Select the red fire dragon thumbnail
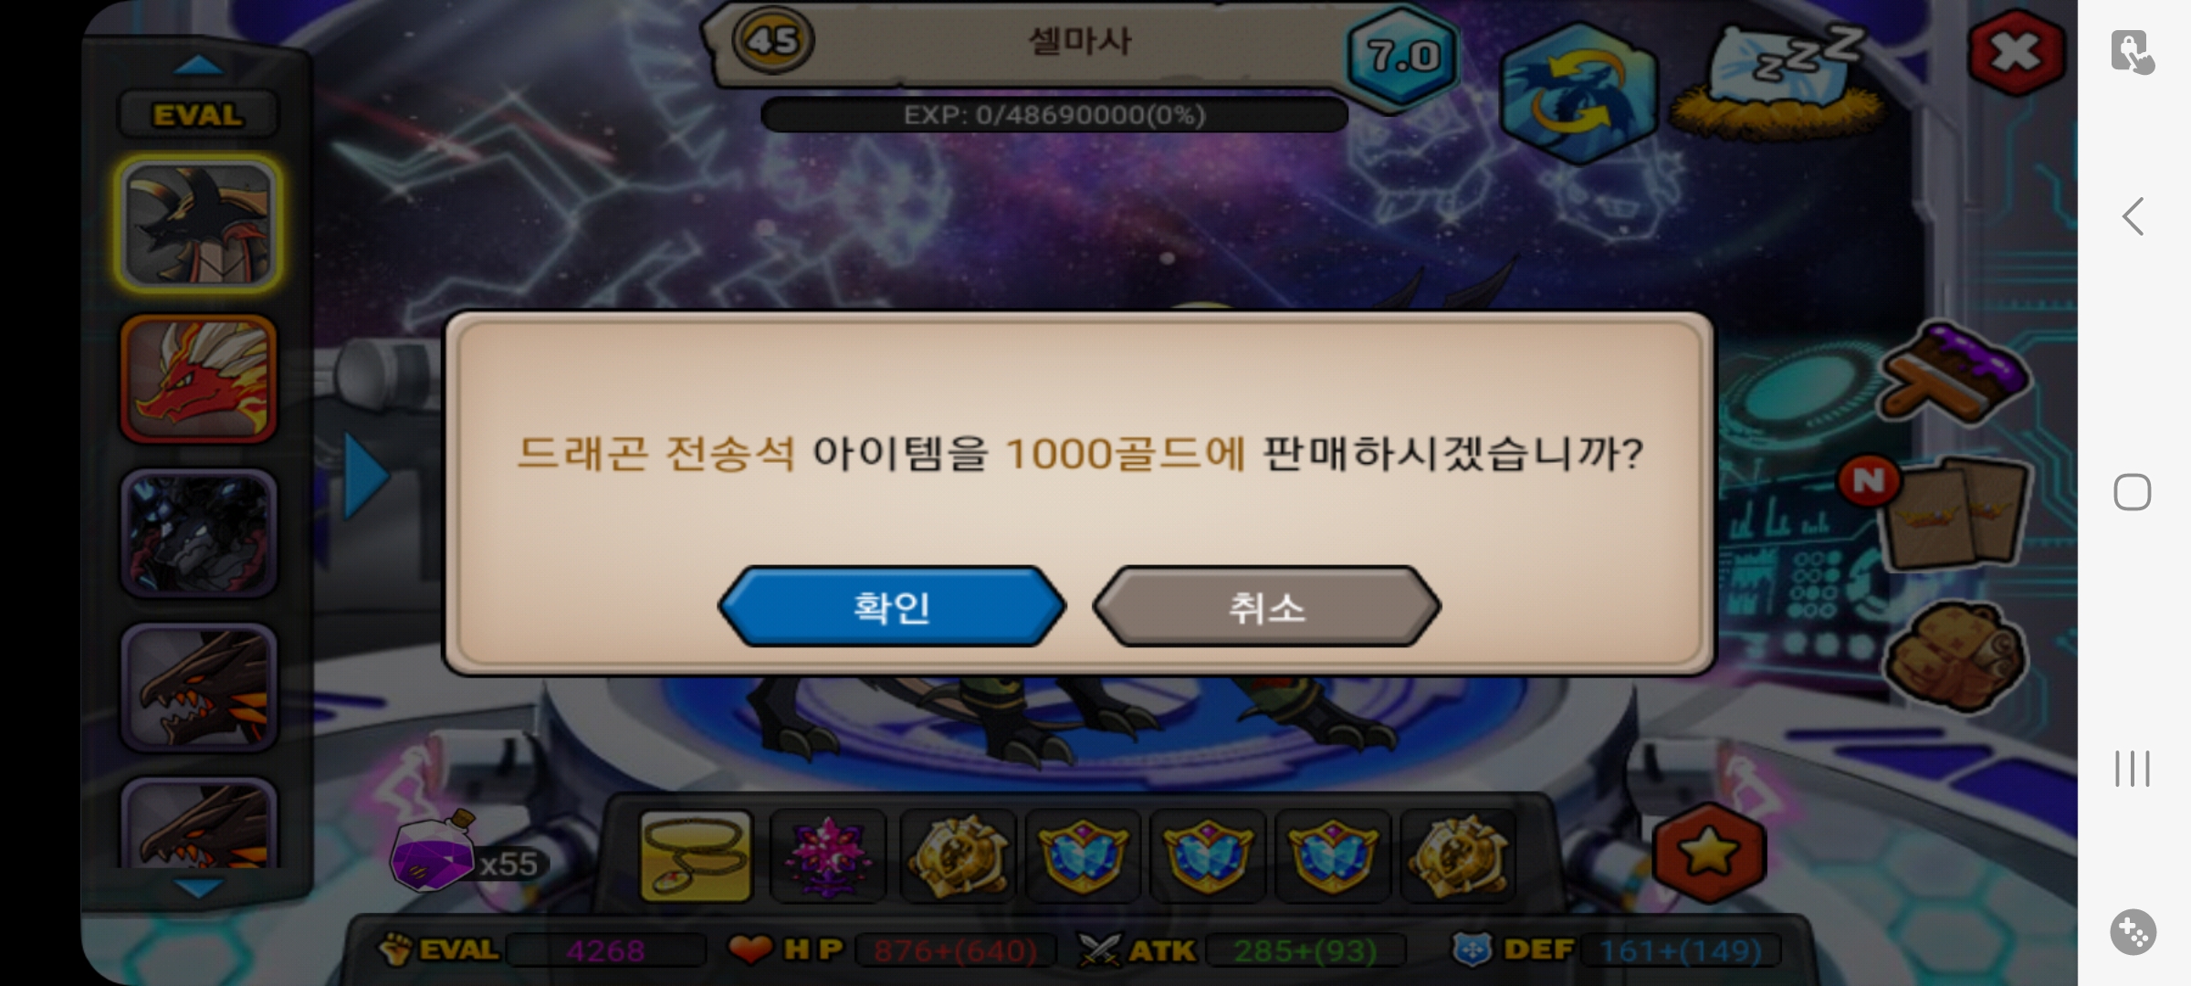The width and height of the screenshot is (2191, 986). [x=198, y=379]
